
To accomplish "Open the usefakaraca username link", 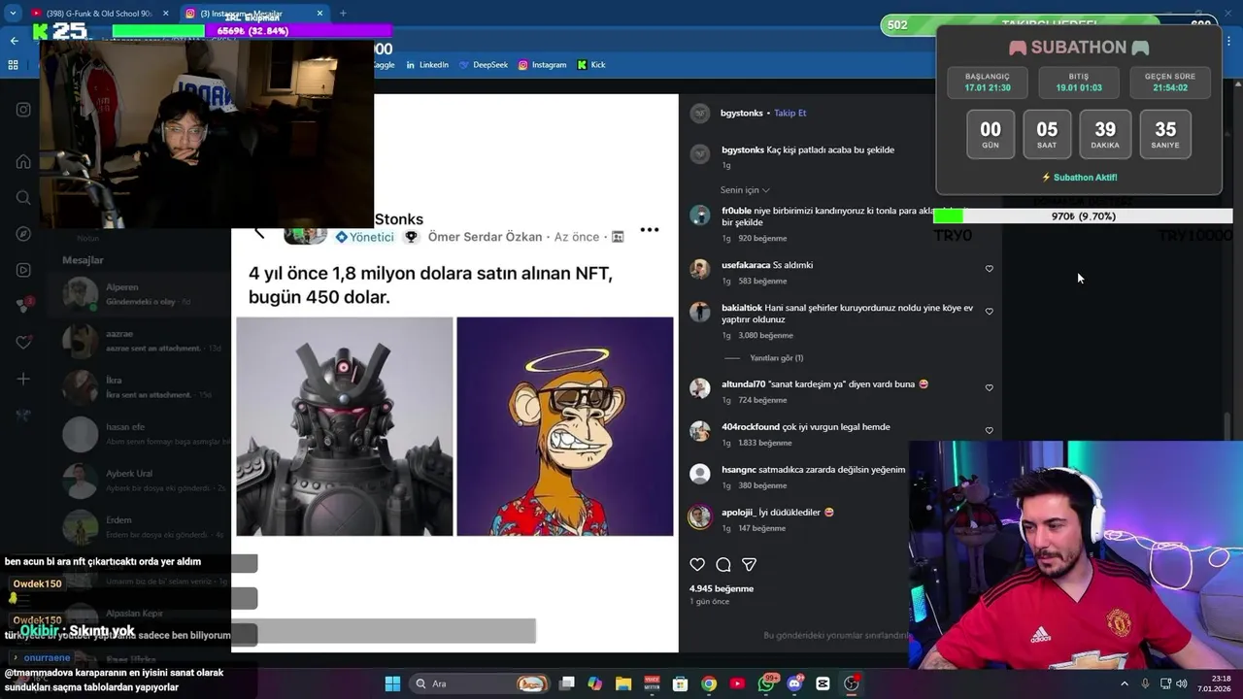I will 746,265.
